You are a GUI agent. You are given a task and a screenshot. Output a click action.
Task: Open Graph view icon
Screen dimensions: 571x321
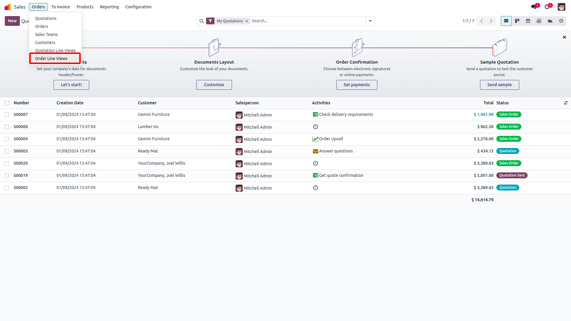pyautogui.click(x=550, y=21)
